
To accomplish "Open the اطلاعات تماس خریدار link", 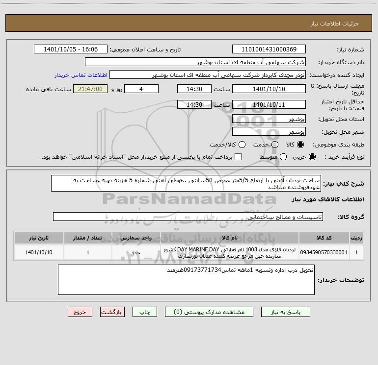I will coord(81,75).
